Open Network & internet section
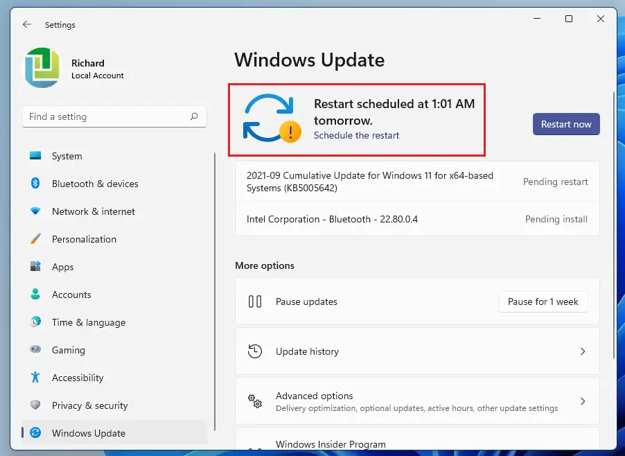Image resolution: width=625 pixels, height=456 pixels. [x=115, y=211]
